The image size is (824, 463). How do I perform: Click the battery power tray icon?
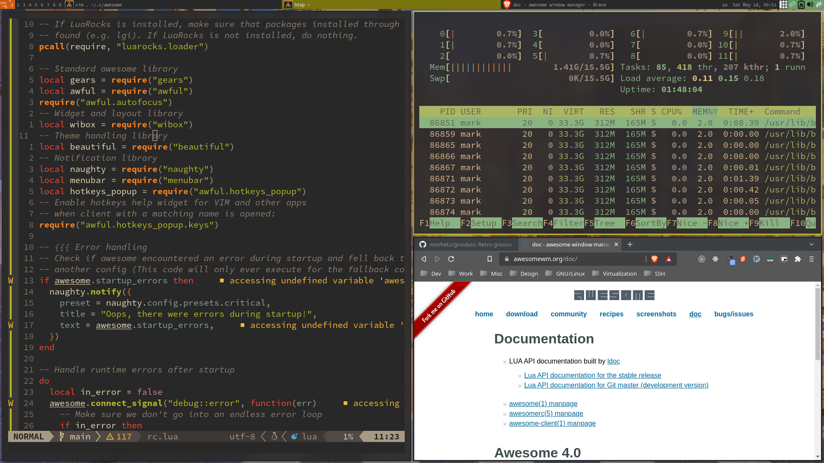[x=801, y=5]
